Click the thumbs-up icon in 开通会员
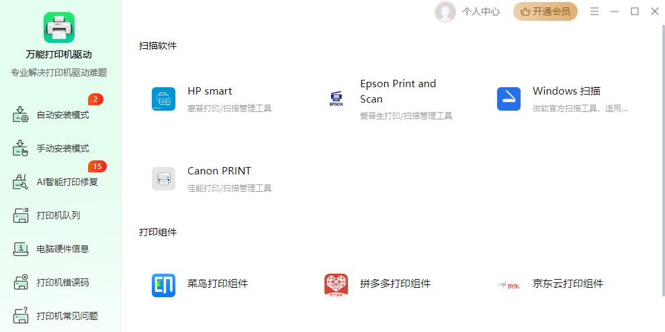This screenshot has height=332, width=665. 525,12
